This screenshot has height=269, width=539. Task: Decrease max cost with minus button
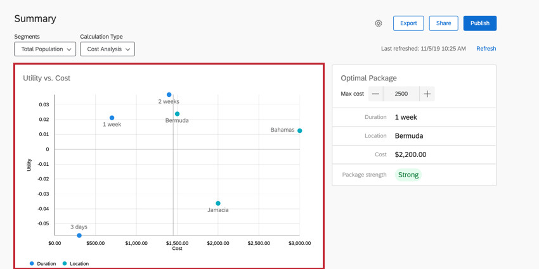pos(375,94)
